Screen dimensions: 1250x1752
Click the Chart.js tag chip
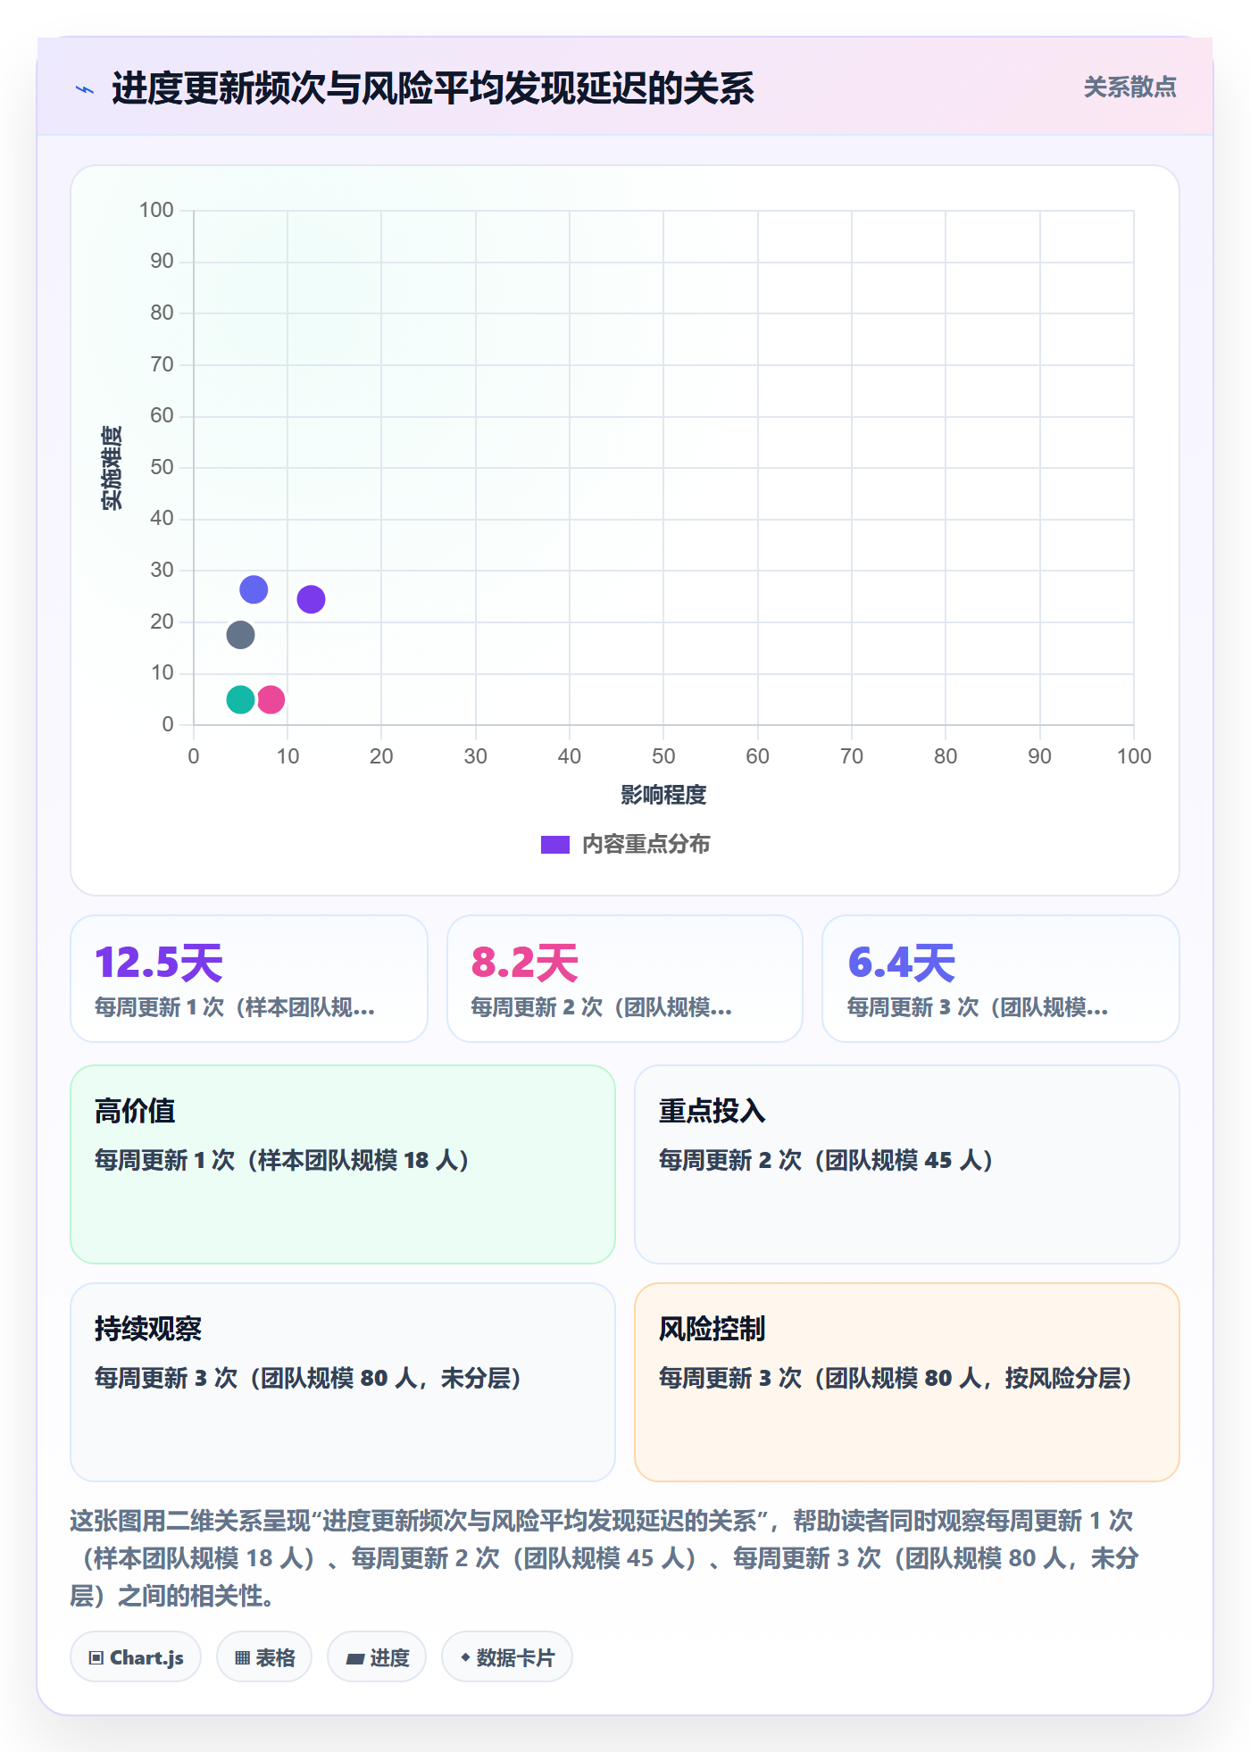coord(136,1657)
